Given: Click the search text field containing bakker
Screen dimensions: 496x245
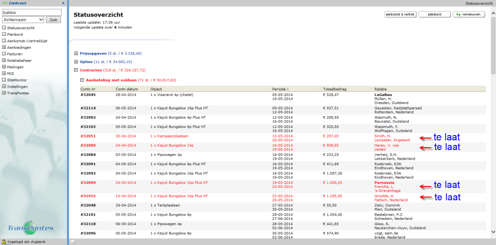Looking at the screenshot, I should tap(31, 13).
